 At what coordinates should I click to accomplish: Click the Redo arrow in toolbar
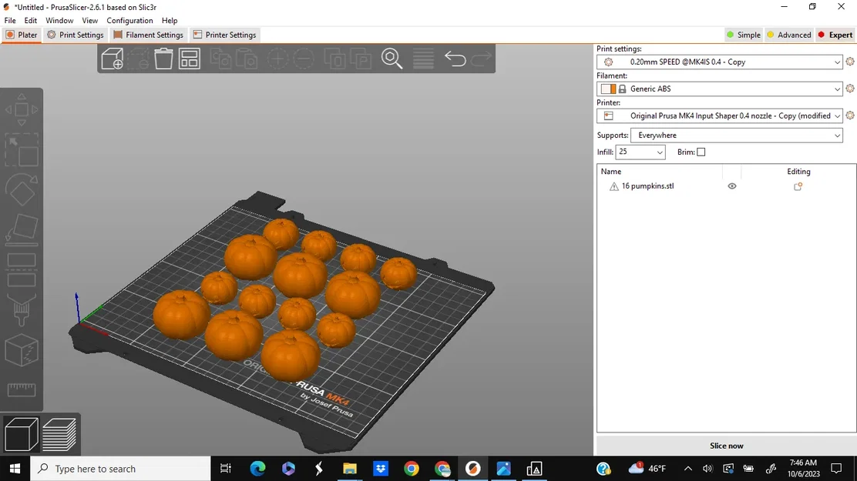[x=481, y=58]
